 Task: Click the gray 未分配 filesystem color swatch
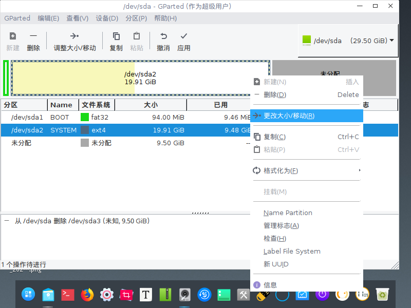[85, 143]
